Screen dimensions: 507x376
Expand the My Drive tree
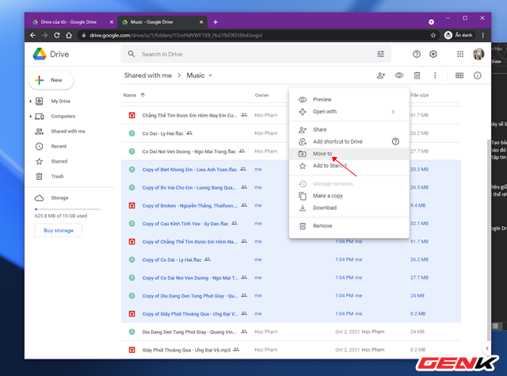[30, 102]
